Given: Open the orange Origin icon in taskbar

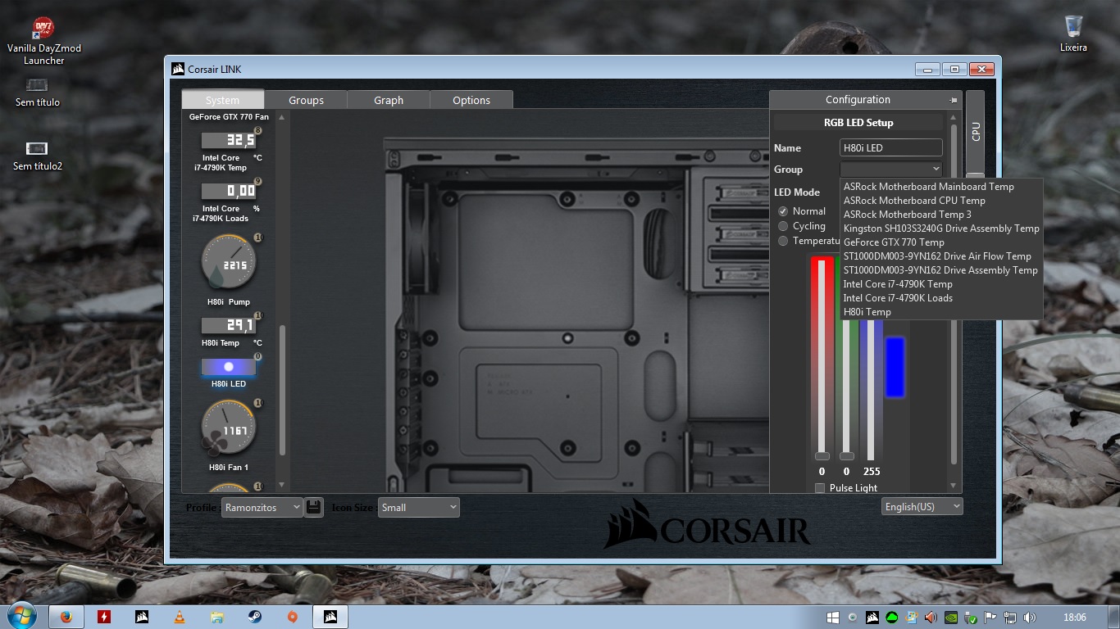Looking at the screenshot, I should [293, 617].
